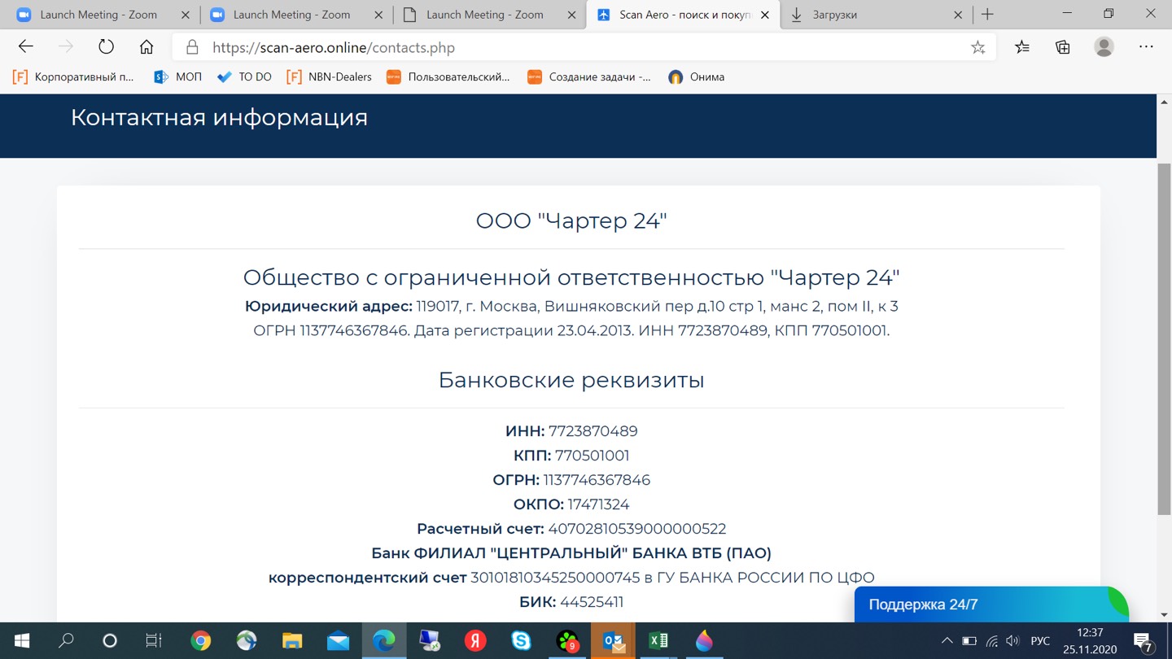The width and height of the screenshot is (1172, 659).
Task: Reload the page with refresh icon
Action: coord(106,47)
